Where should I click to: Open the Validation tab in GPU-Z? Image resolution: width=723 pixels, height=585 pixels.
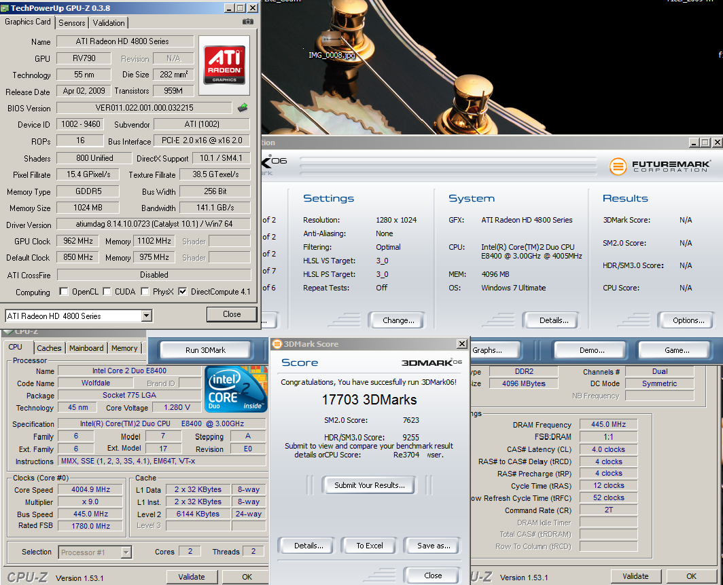(108, 22)
